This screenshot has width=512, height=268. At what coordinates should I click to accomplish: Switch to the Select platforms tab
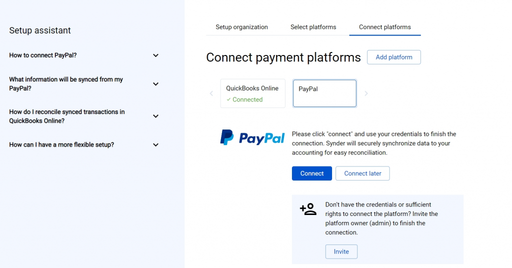313,27
